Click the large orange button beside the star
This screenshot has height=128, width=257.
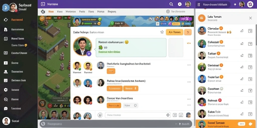click(175, 32)
